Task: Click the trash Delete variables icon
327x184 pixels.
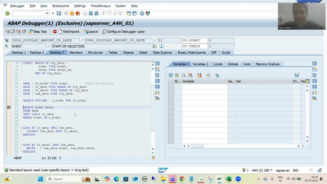Action: click(x=171, y=75)
